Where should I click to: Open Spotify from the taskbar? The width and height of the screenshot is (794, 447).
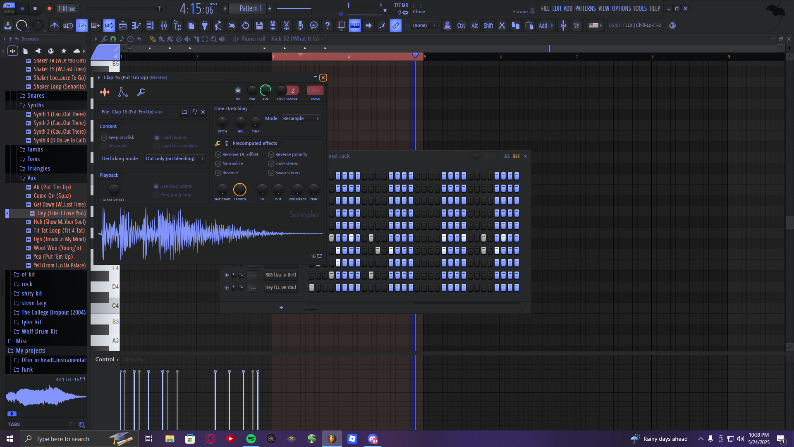click(251, 439)
